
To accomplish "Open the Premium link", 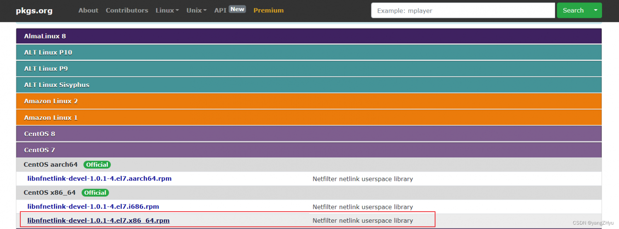I will point(268,10).
